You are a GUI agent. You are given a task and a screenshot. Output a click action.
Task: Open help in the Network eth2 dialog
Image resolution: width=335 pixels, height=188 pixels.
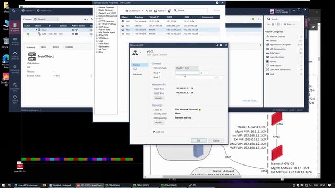click(x=221, y=45)
